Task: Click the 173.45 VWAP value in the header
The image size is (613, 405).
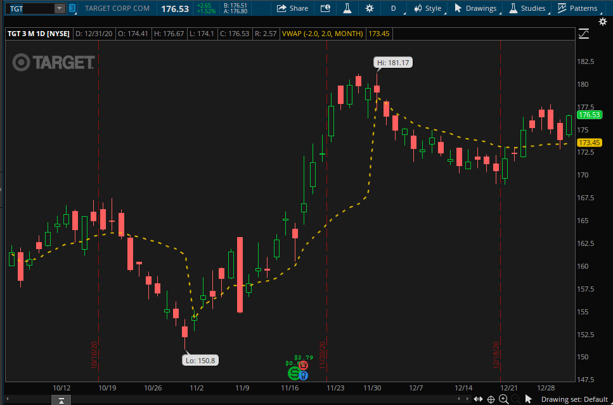Action: 379,34
